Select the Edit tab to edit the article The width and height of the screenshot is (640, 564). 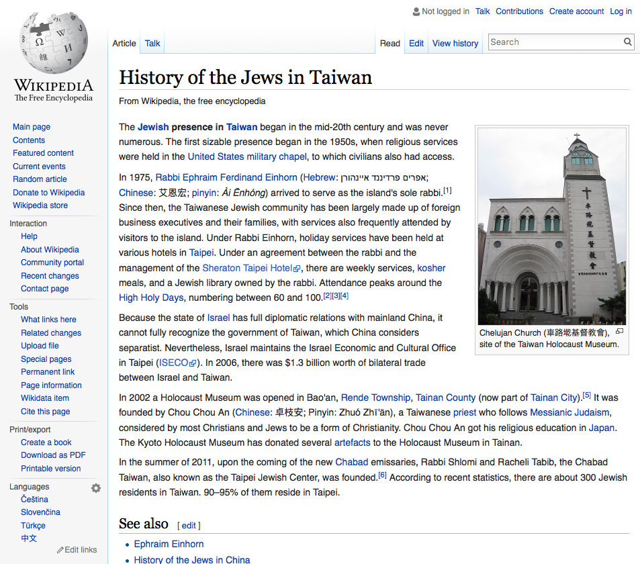coord(416,42)
